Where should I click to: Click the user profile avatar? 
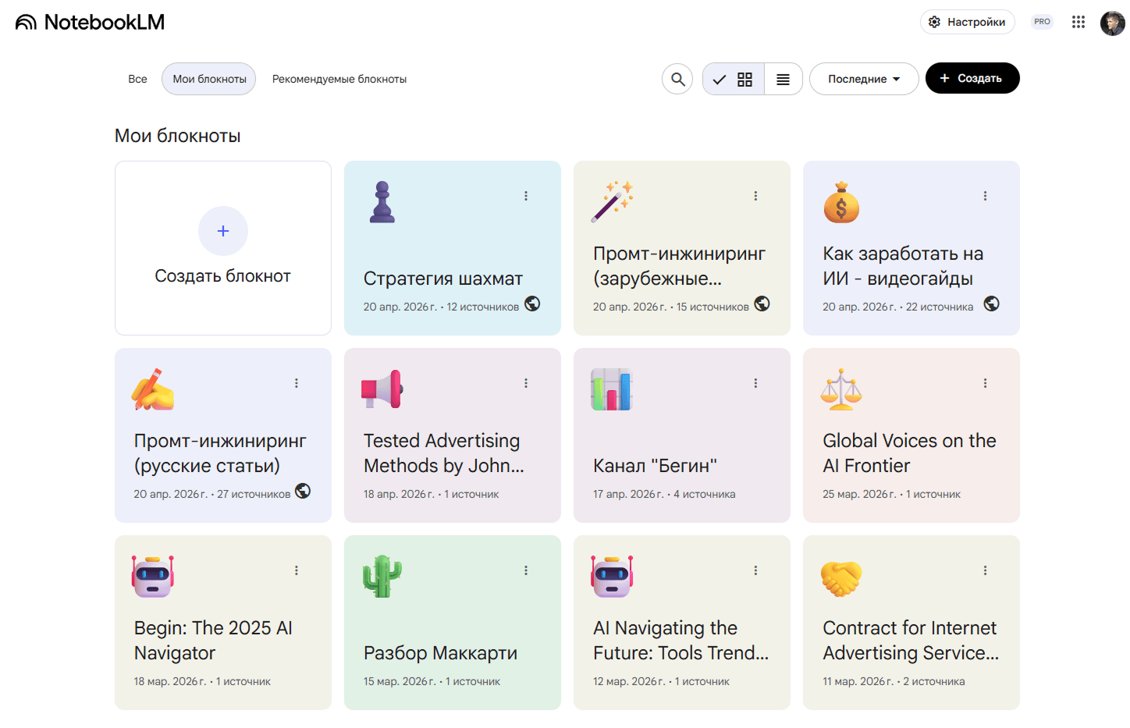tap(1112, 23)
